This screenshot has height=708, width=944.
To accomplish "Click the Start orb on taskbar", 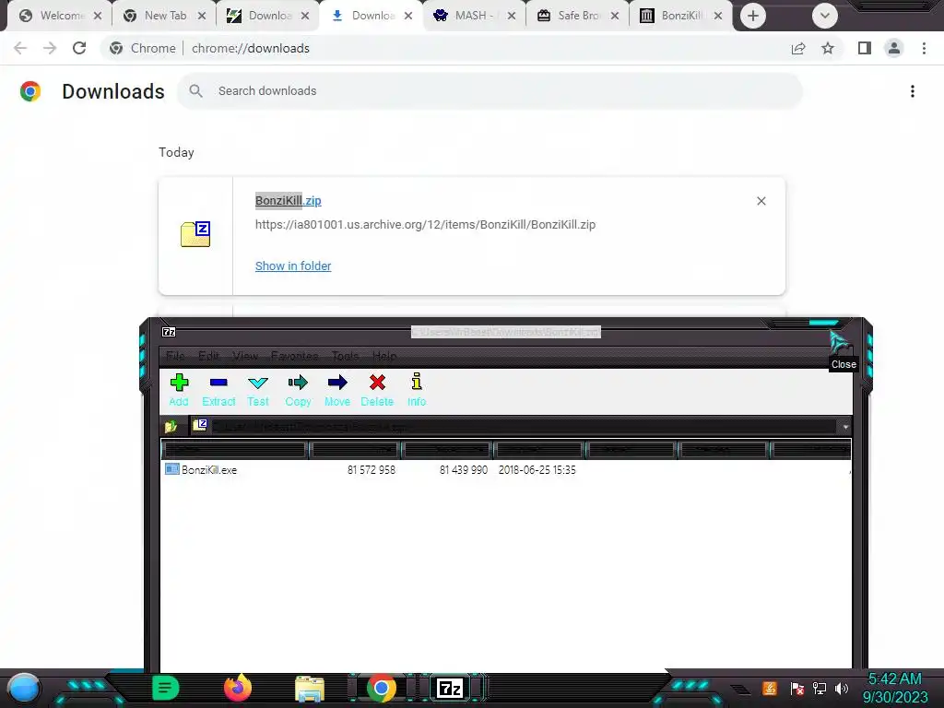I will [x=24, y=689].
